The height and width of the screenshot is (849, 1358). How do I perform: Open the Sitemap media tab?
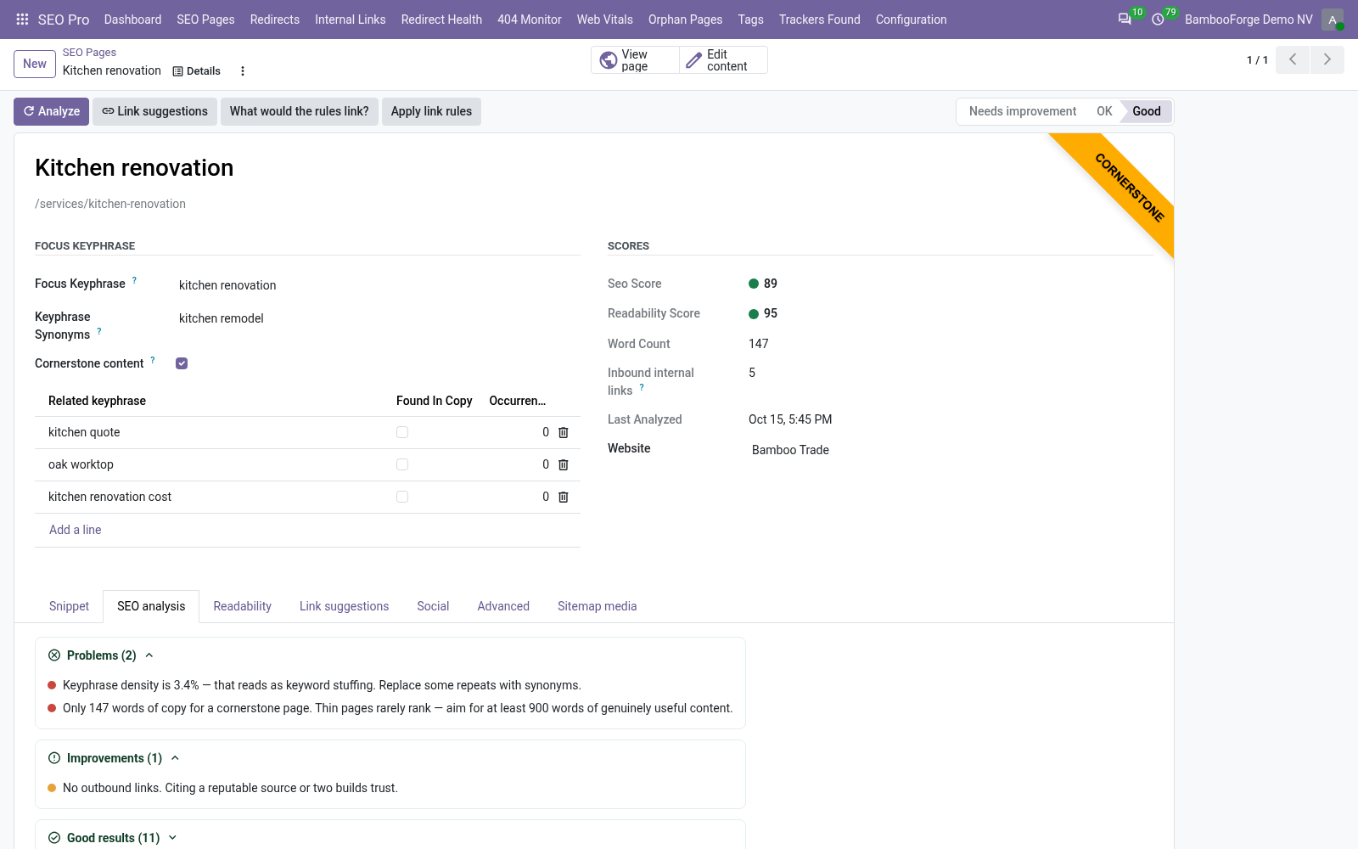point(597,606)
